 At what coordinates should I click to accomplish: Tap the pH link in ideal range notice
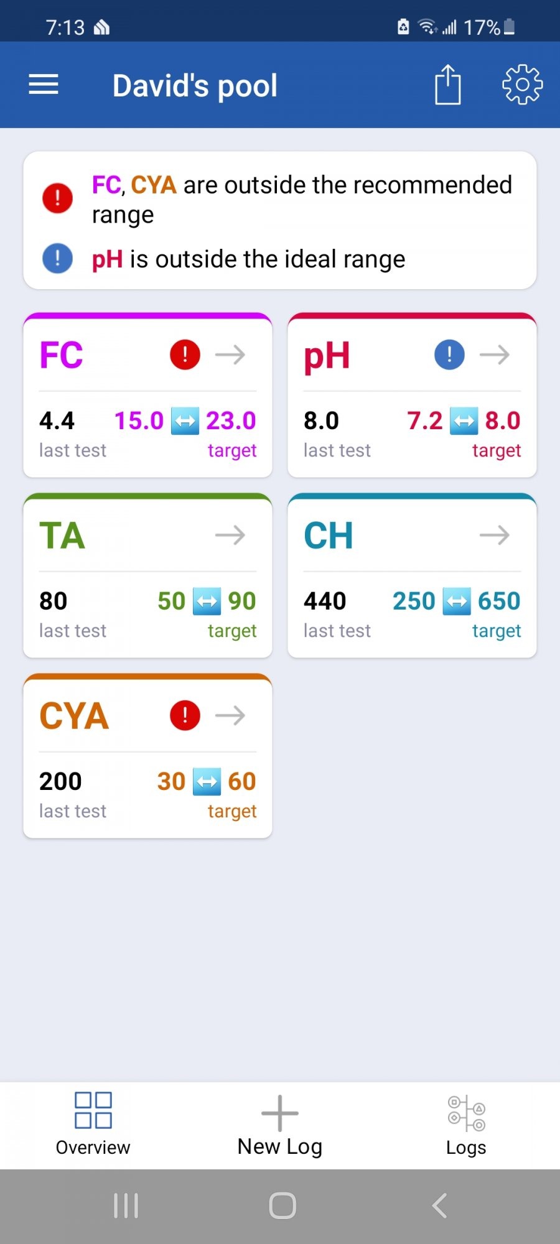coord(107,259)
